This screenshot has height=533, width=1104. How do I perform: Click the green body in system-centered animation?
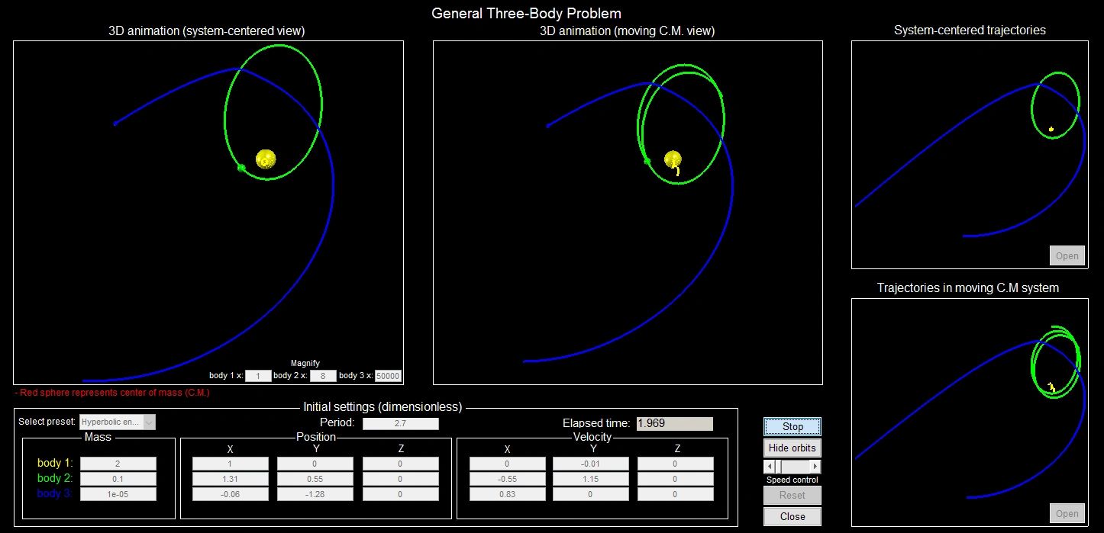[x=241, y=168]
